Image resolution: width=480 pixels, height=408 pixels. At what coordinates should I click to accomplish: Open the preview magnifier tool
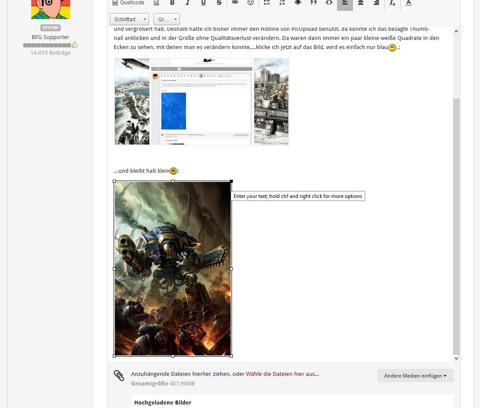point(157,3)
